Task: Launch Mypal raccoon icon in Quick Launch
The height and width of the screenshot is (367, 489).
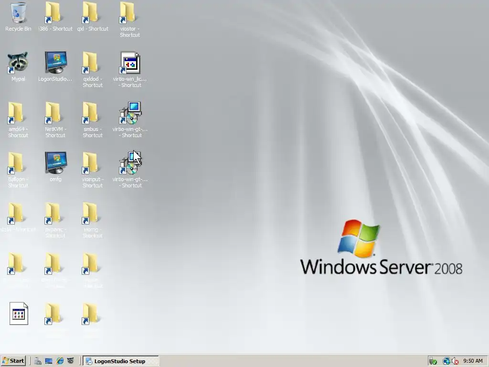Action: [x=71, y=361]
